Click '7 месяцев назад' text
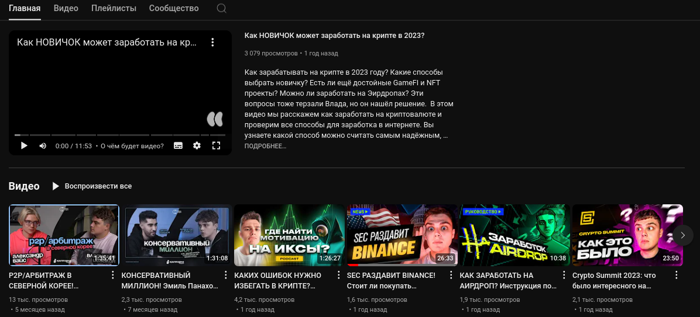Image resolution: width=700 pixels, height=317 pixels. click(153, 309)
